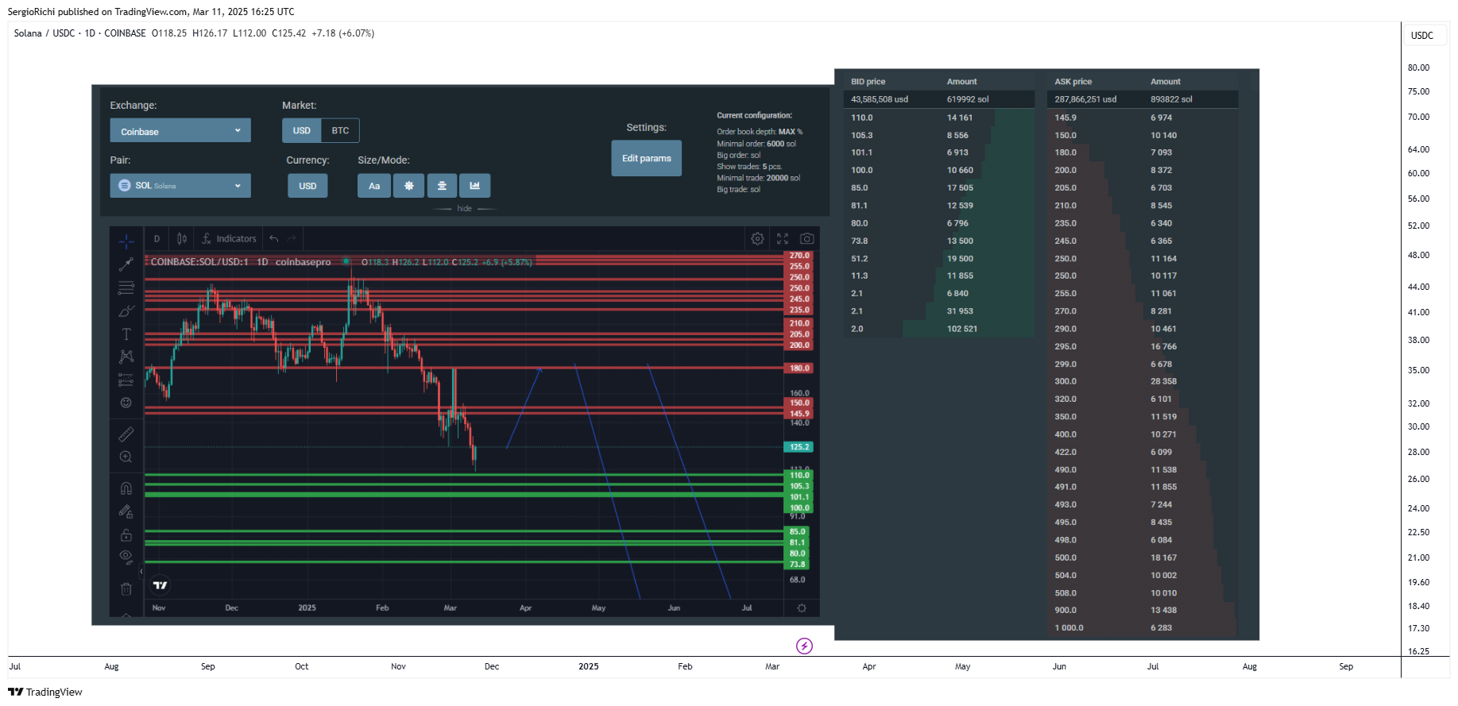Open the D timeframe interval selector
Image resolution: width=1458 pixels, height=706 pixels.
coord(157,238)
